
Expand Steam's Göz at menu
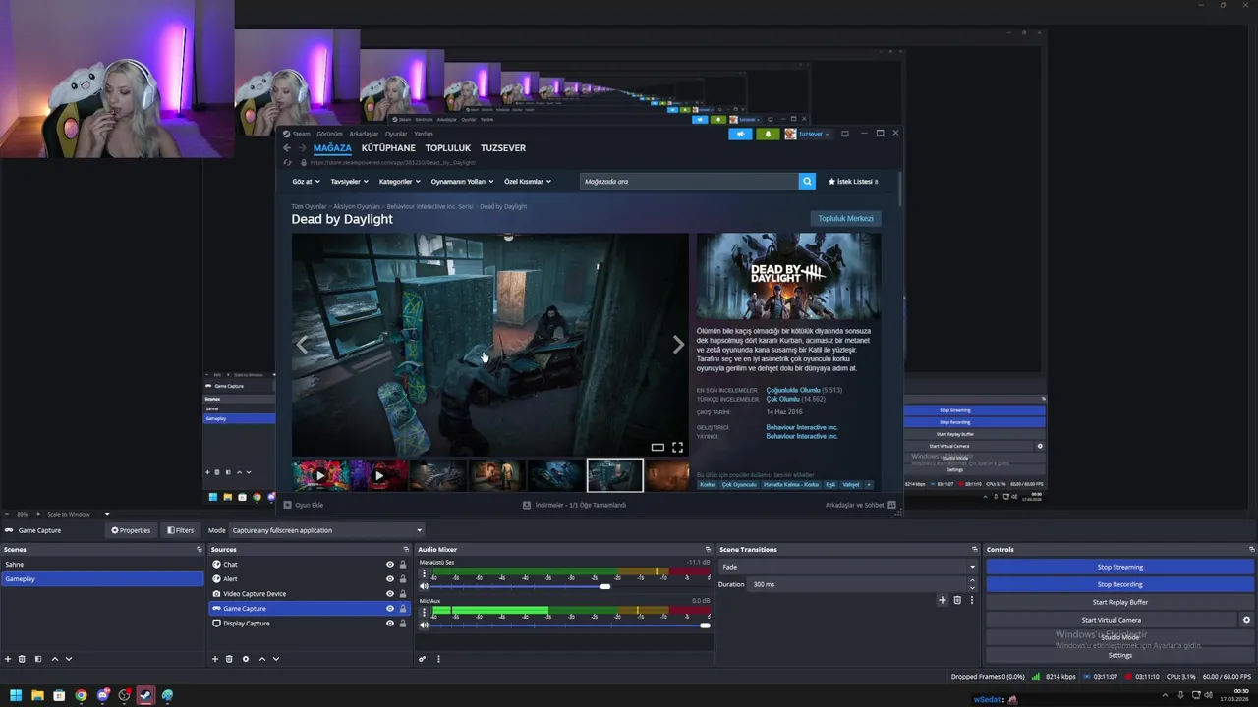tap(305, 182)
